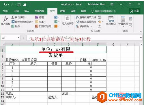The image size is (144, 105).
Task: Switch to the 视图 tab
Action: click(83, 11)
